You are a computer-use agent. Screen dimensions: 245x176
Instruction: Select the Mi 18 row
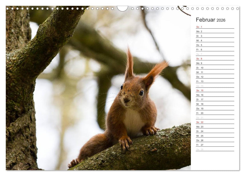point(199,104)
